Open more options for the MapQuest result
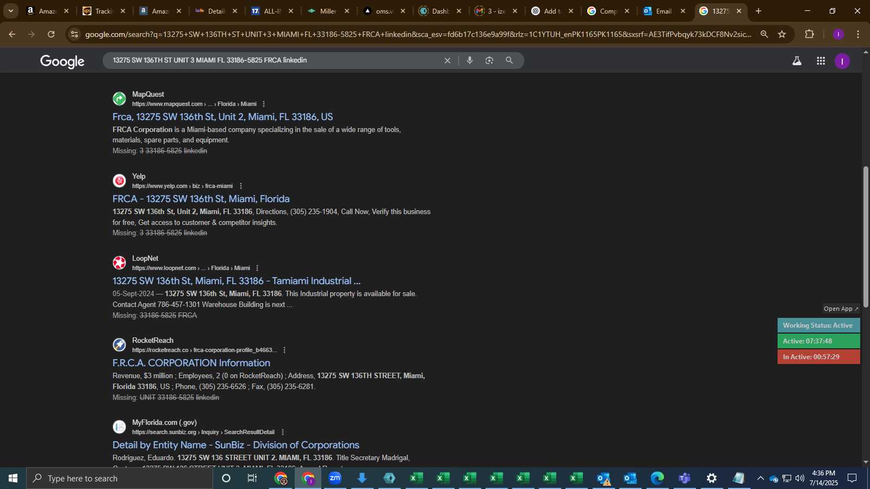Viewport: 870px width, 489px height. [x=264, y=104]
